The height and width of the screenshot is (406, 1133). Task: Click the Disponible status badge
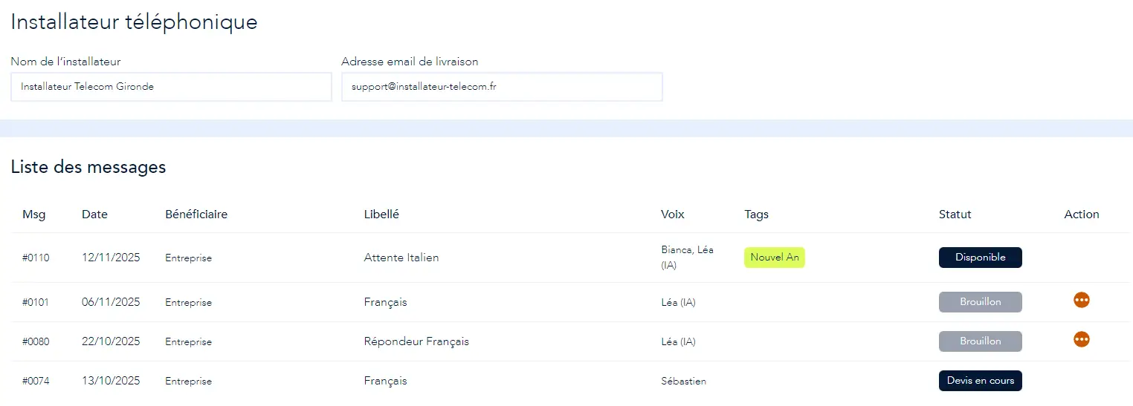click(980, 258)
